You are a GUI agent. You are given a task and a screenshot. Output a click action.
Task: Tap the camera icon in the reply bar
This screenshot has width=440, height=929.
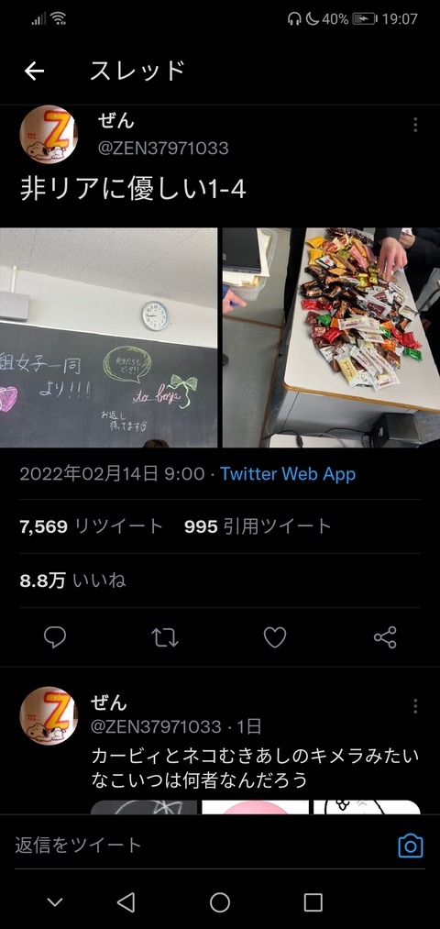(411, 846)
